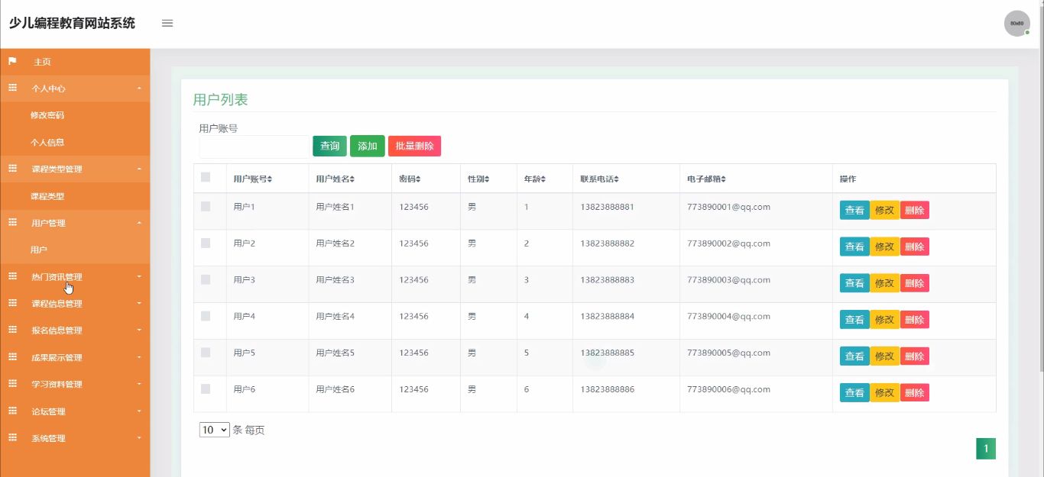Click the grid icon beside 课程信息管理
Image resolution: width=1044 pixels, height=477 pixels.
click(x=12, y=303)
